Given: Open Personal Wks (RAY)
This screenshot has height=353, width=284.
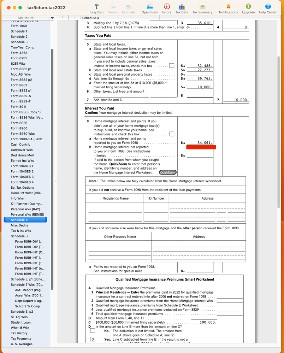Looking at the screenshot, I should click(25, 210).
